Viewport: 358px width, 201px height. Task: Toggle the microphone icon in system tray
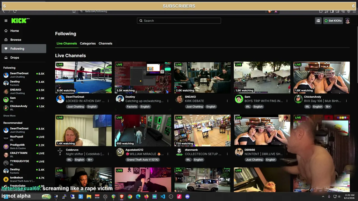pyautogui.click(x=329, y=197)
